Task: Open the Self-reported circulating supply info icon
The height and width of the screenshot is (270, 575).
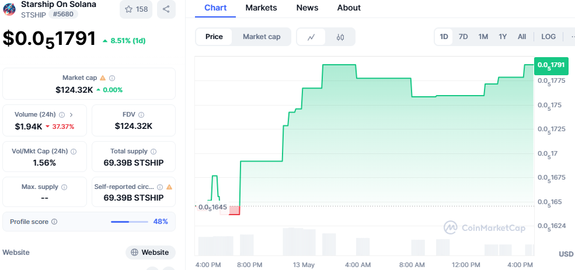Action: tap(159, 187)
